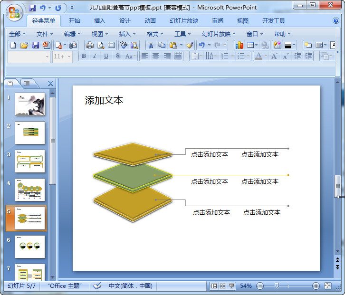
Task: Open the font name combo box
Action: [x=29, y=57]
